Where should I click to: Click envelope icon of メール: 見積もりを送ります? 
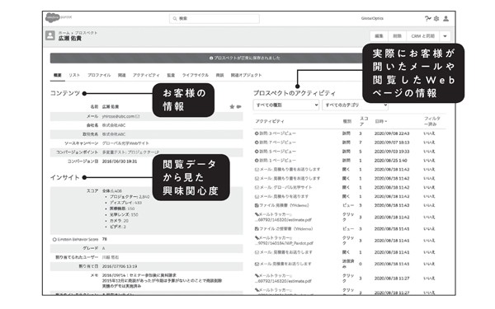pos(257,196)
